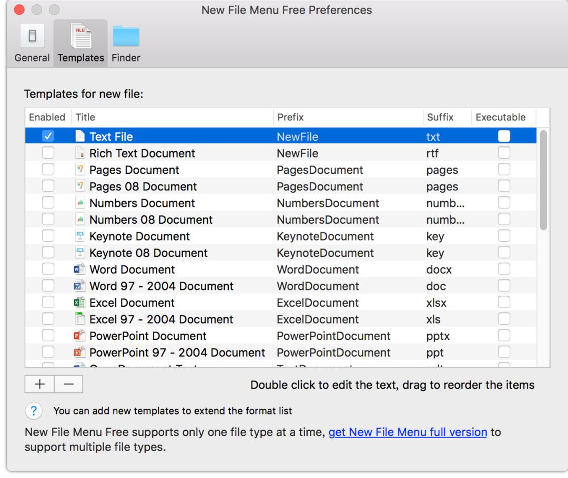Click the Title column header

click(x=173, y=117)
